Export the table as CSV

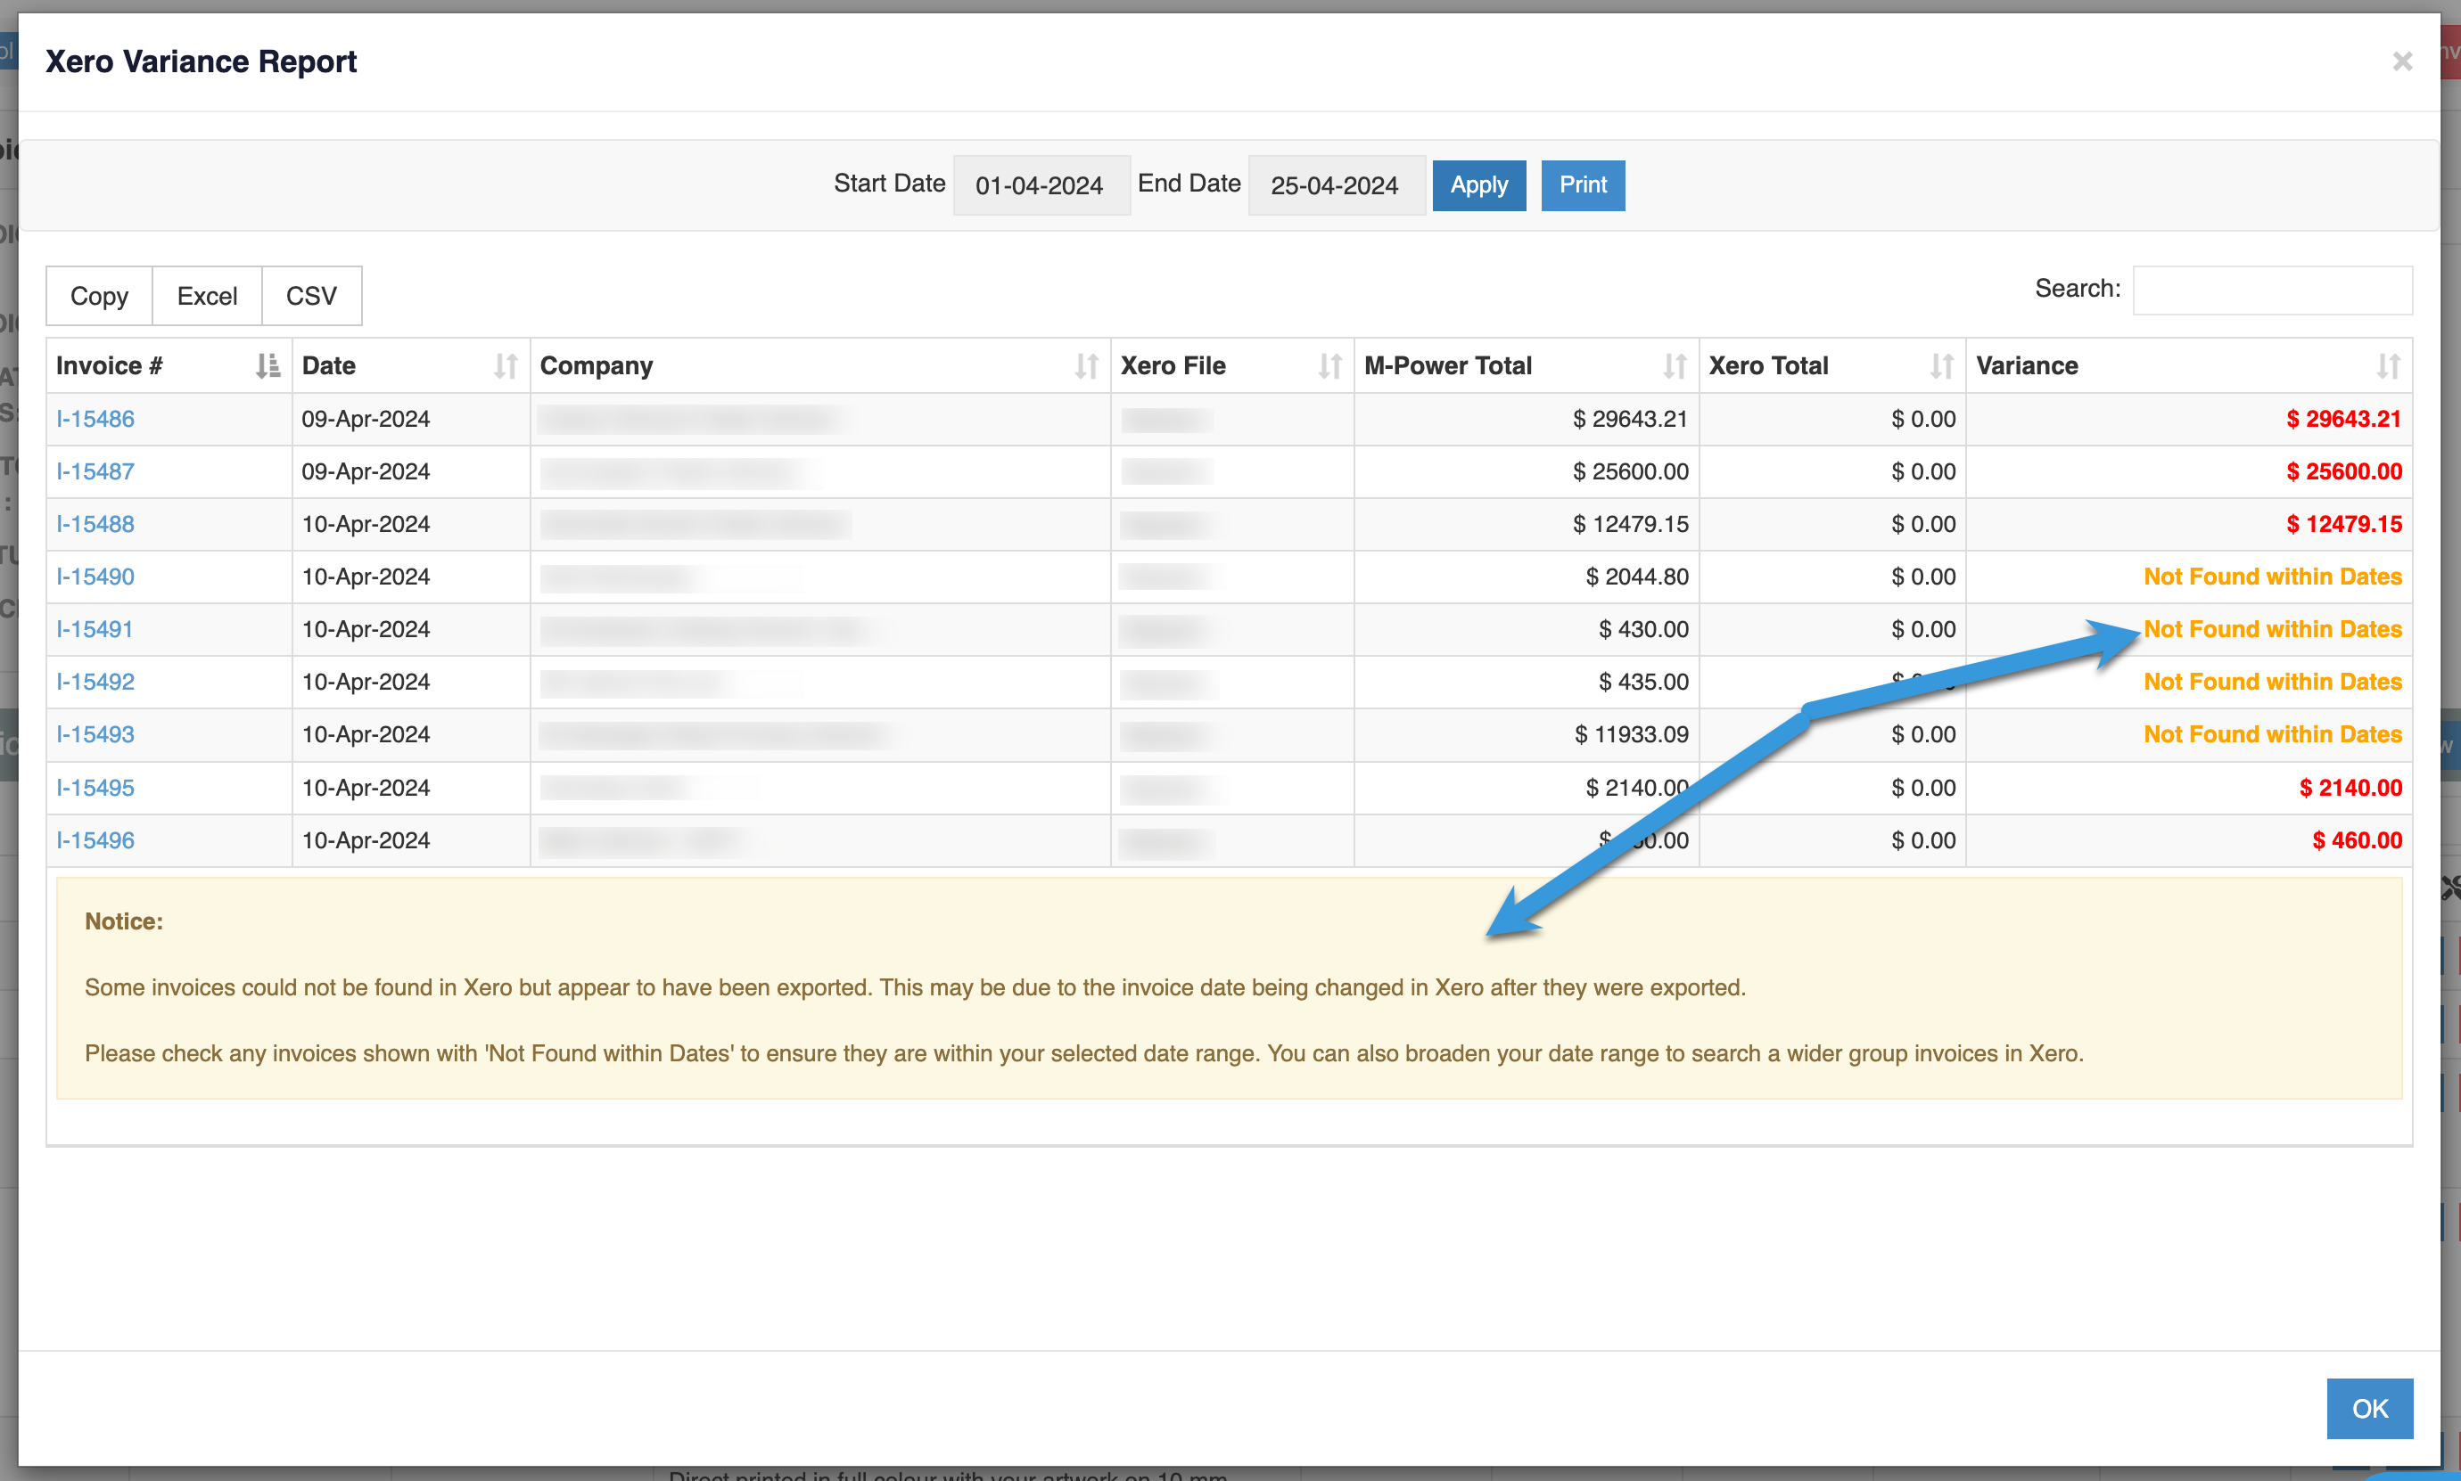(311, 297)
